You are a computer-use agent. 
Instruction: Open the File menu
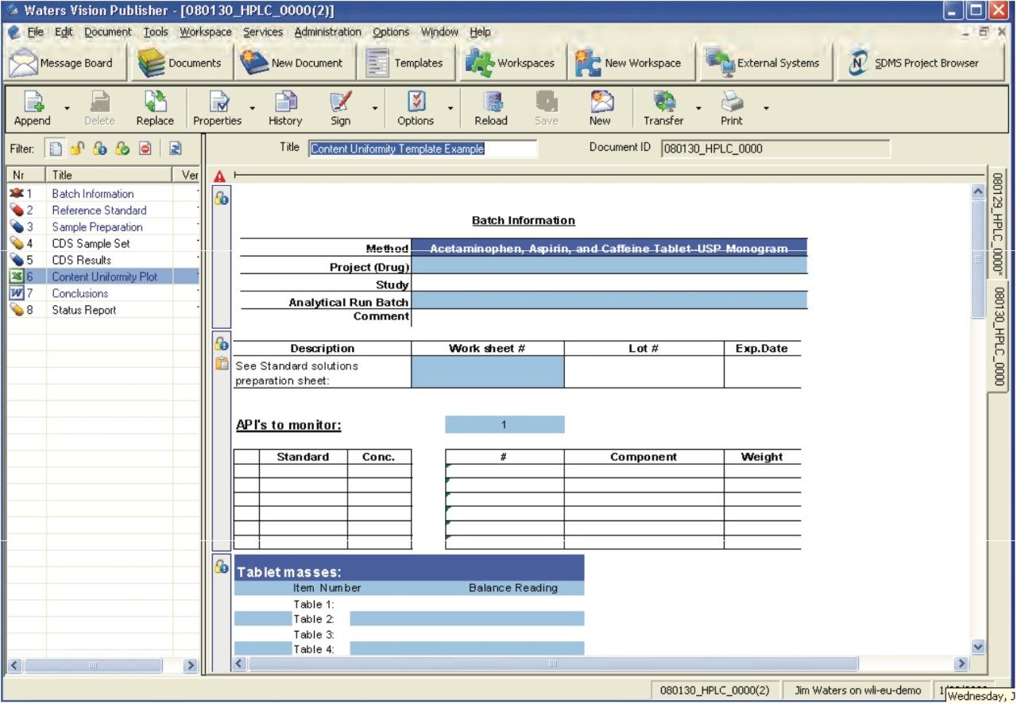point(36,33)
